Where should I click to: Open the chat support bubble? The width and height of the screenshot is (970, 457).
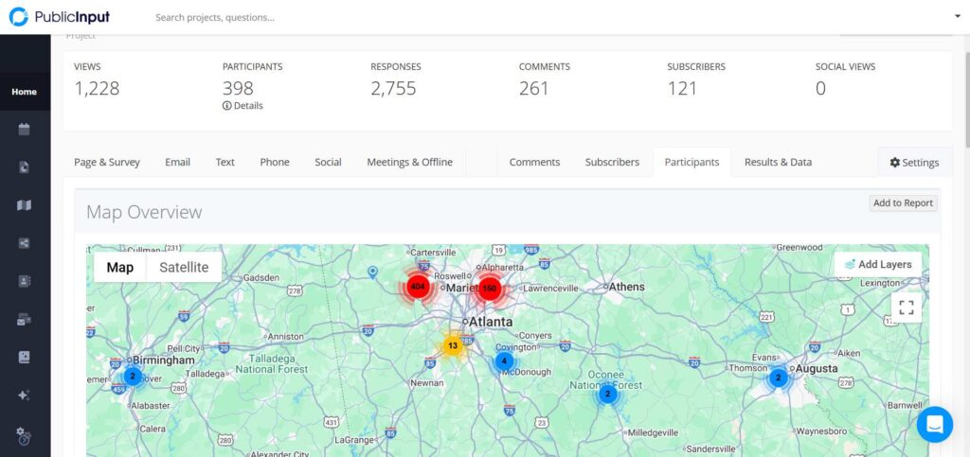tap(934, 424)
